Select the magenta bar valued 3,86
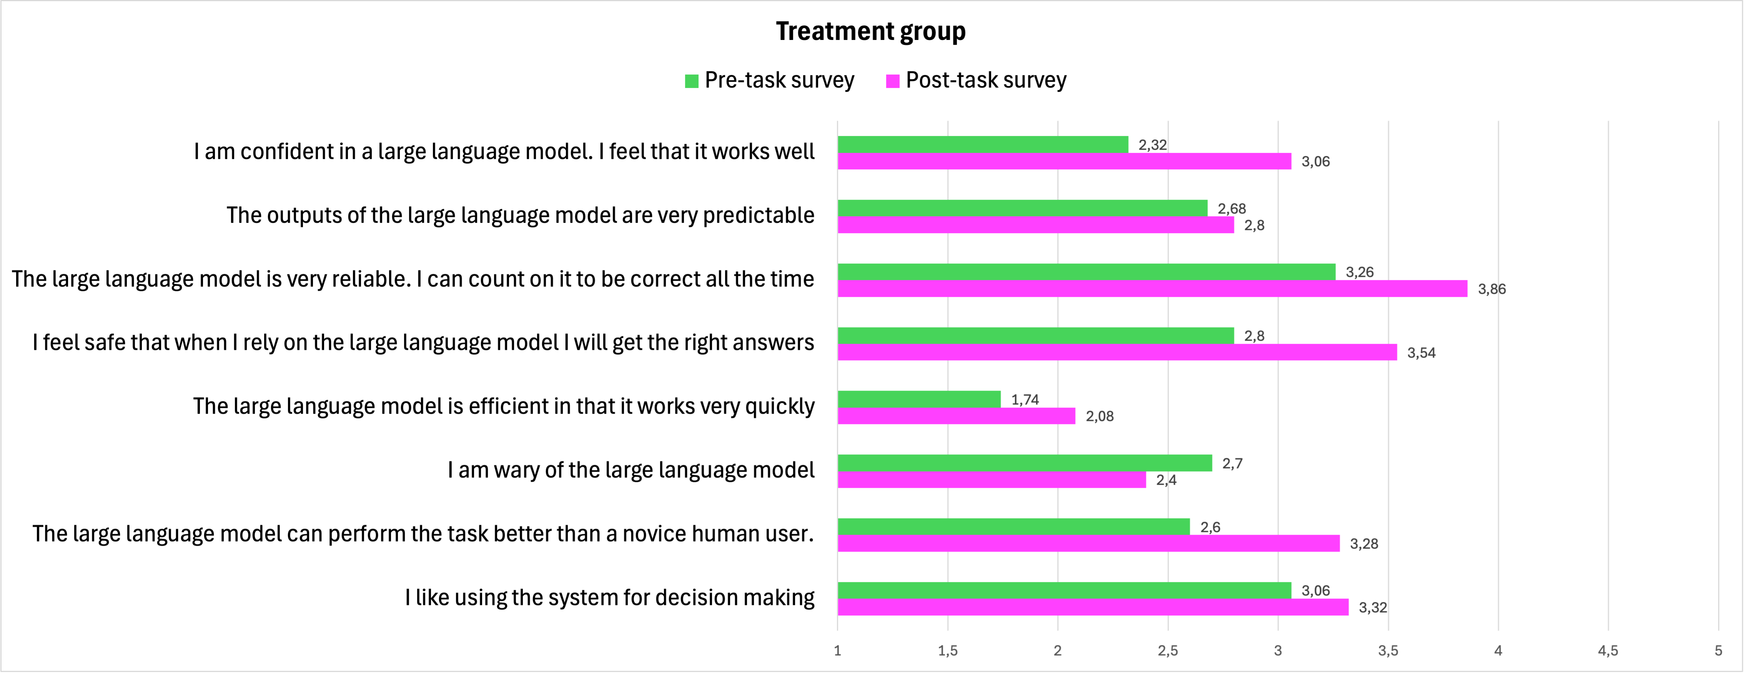The width and height of the screenshot is (1746, 674). [1152, 288]
